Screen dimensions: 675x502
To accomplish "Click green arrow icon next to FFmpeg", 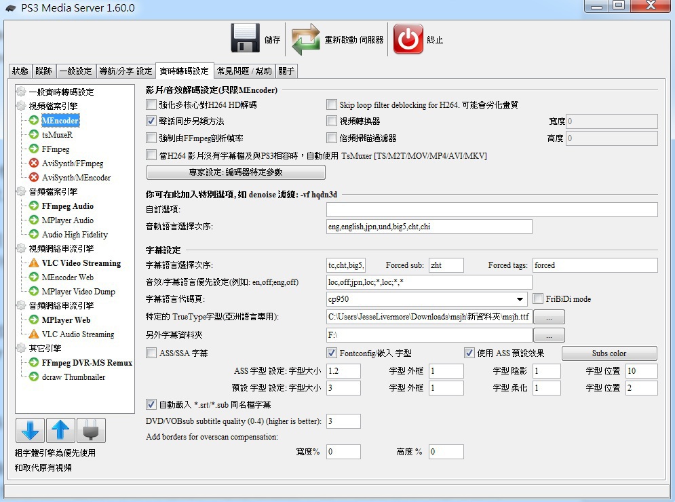I will click(x=34, y=149).
